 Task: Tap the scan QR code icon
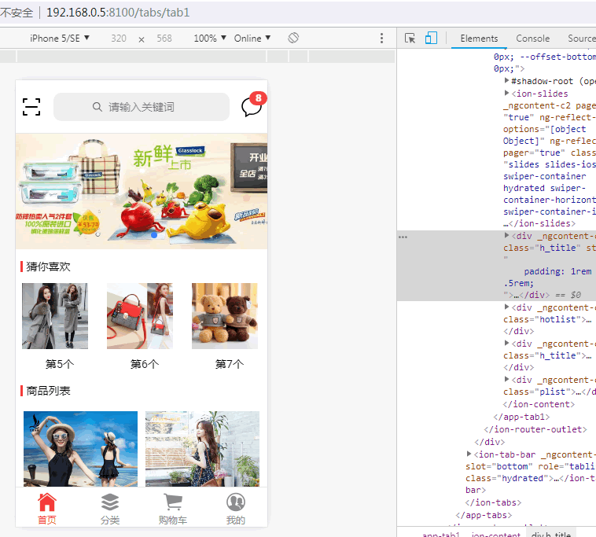point(31,107)
